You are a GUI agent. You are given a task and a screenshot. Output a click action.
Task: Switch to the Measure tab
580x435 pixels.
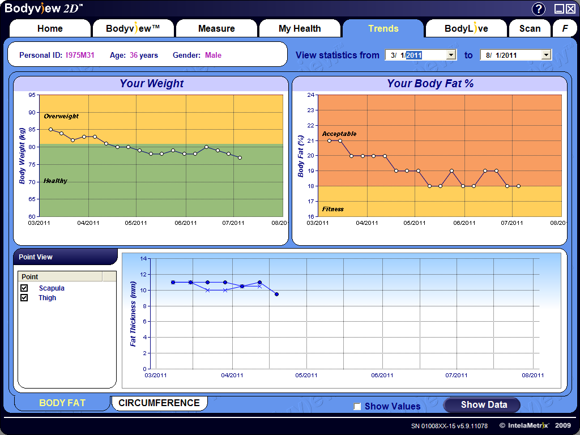coord(216,28)
